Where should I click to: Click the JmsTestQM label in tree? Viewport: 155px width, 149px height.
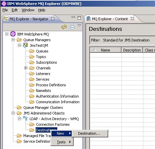coord(39,45)
